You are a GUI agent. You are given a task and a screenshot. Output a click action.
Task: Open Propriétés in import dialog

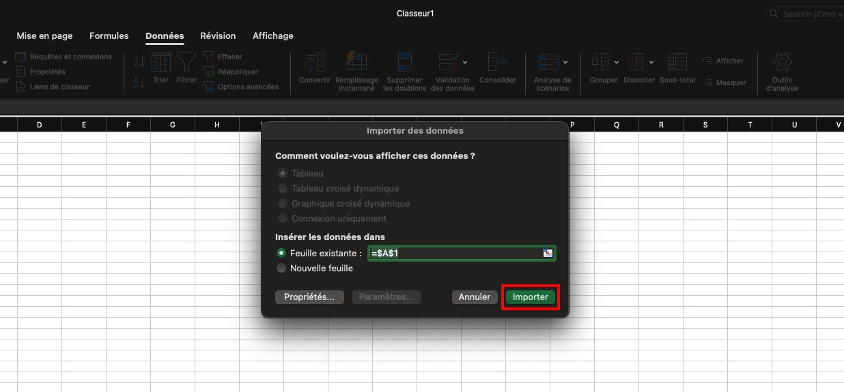click(x=309, y=297)
